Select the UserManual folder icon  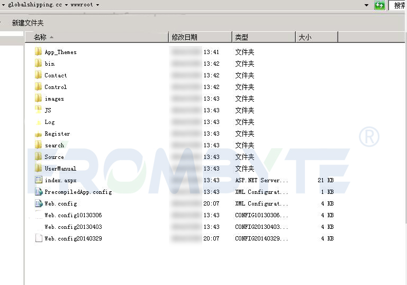click(x=39, y=168)
